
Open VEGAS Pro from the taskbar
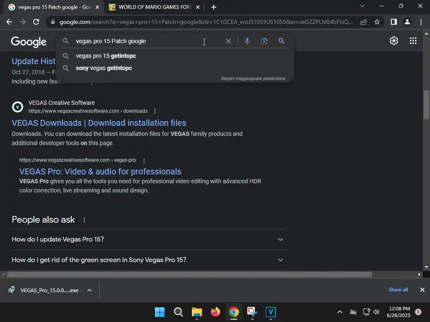271,312
